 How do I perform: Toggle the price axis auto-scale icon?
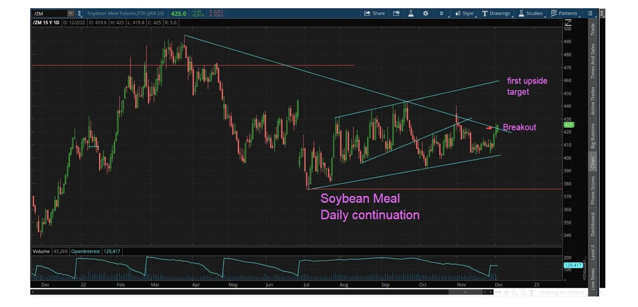[568, 23]
